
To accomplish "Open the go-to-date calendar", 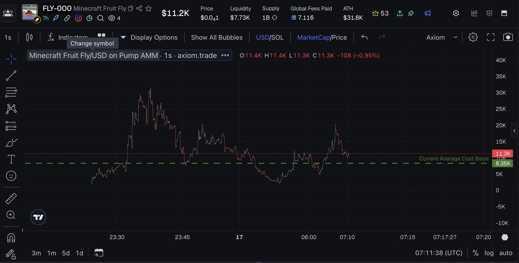I will point(99,253).
